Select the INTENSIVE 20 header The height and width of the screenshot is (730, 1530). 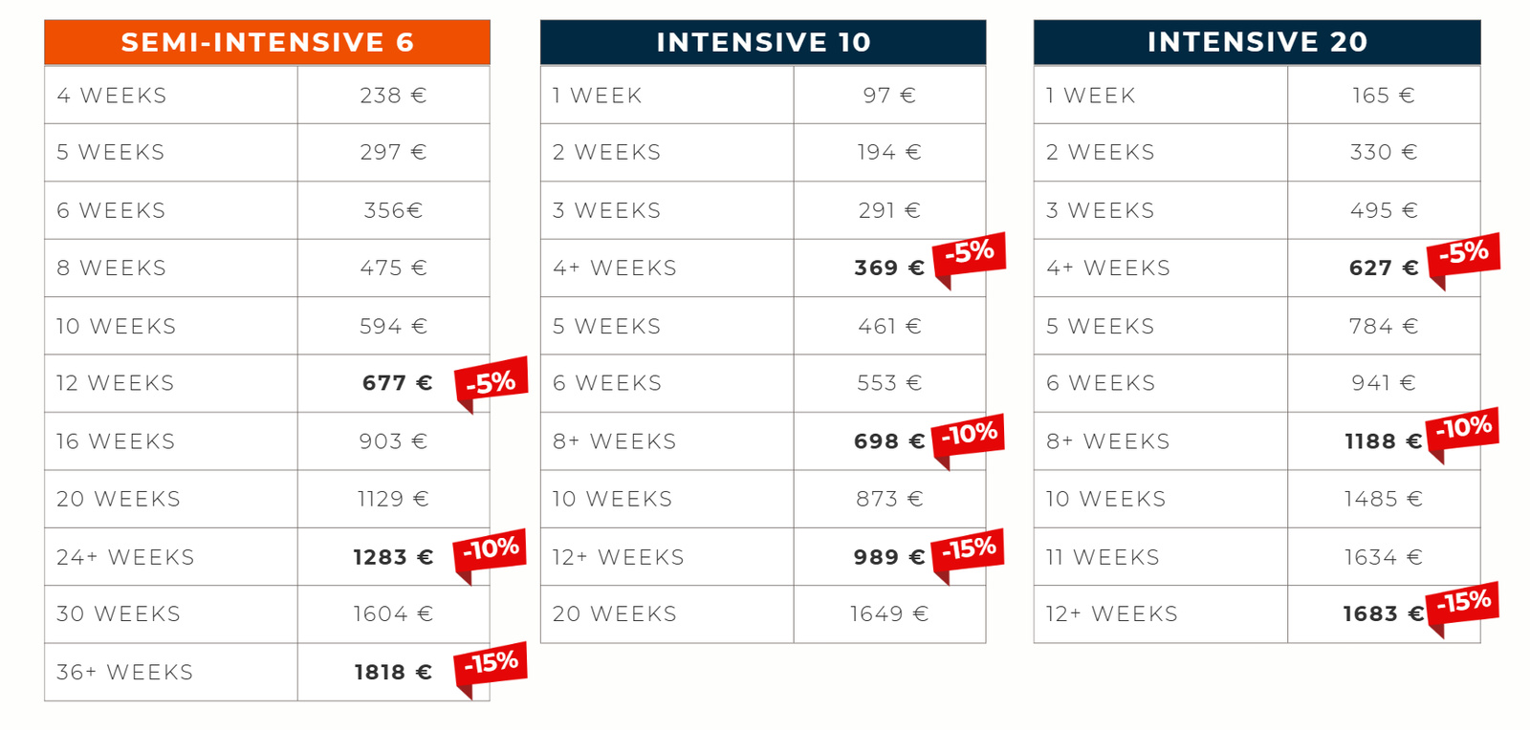(x=1257, y=42)
